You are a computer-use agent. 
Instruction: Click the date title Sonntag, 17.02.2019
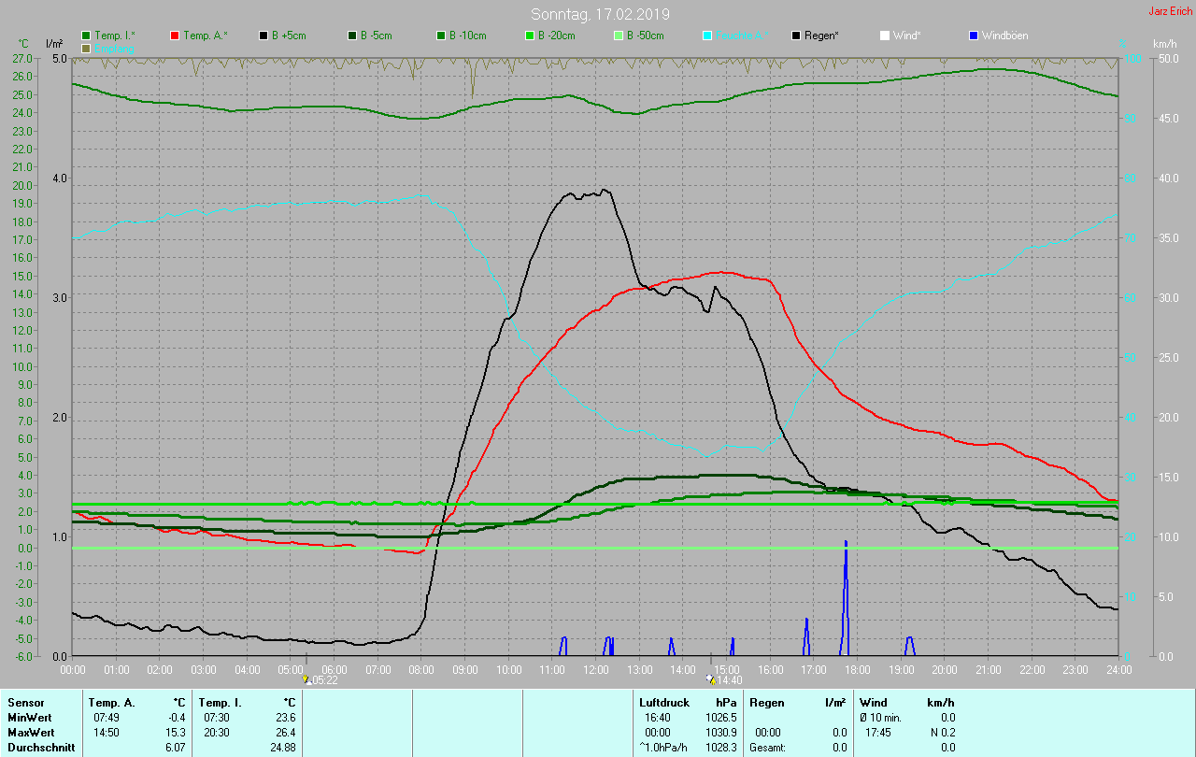(600, 14)
